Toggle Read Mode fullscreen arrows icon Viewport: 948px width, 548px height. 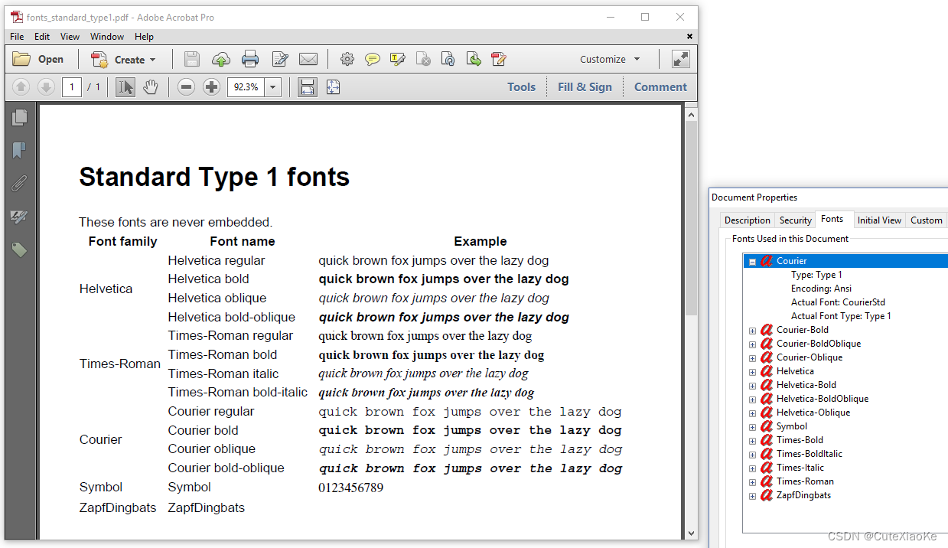[680, 59]
